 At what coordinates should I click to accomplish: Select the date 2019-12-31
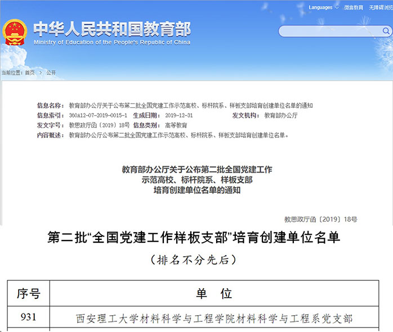click(179, 116)
